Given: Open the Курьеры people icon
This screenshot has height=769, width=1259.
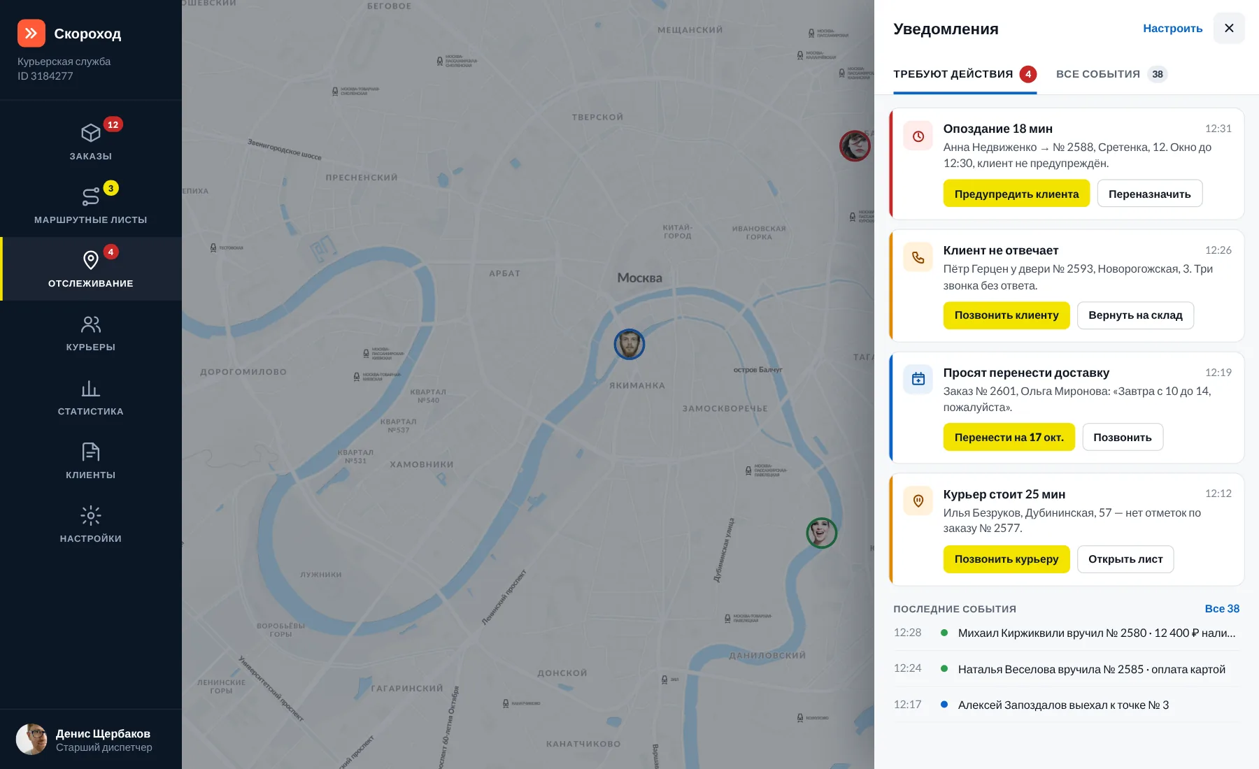Looking at the screenshot, I should point(91,324).
